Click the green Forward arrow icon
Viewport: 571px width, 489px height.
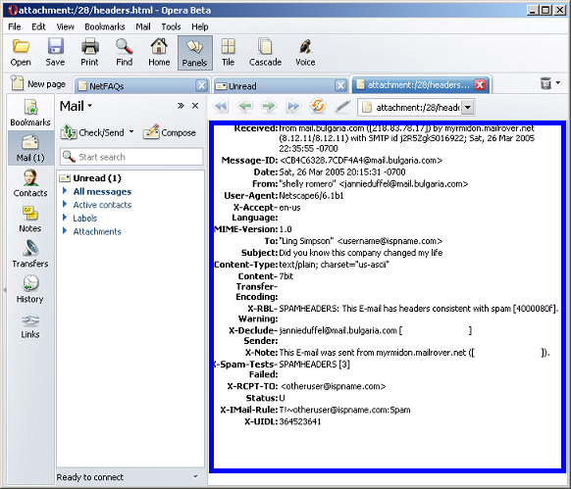tap(269, 107)
